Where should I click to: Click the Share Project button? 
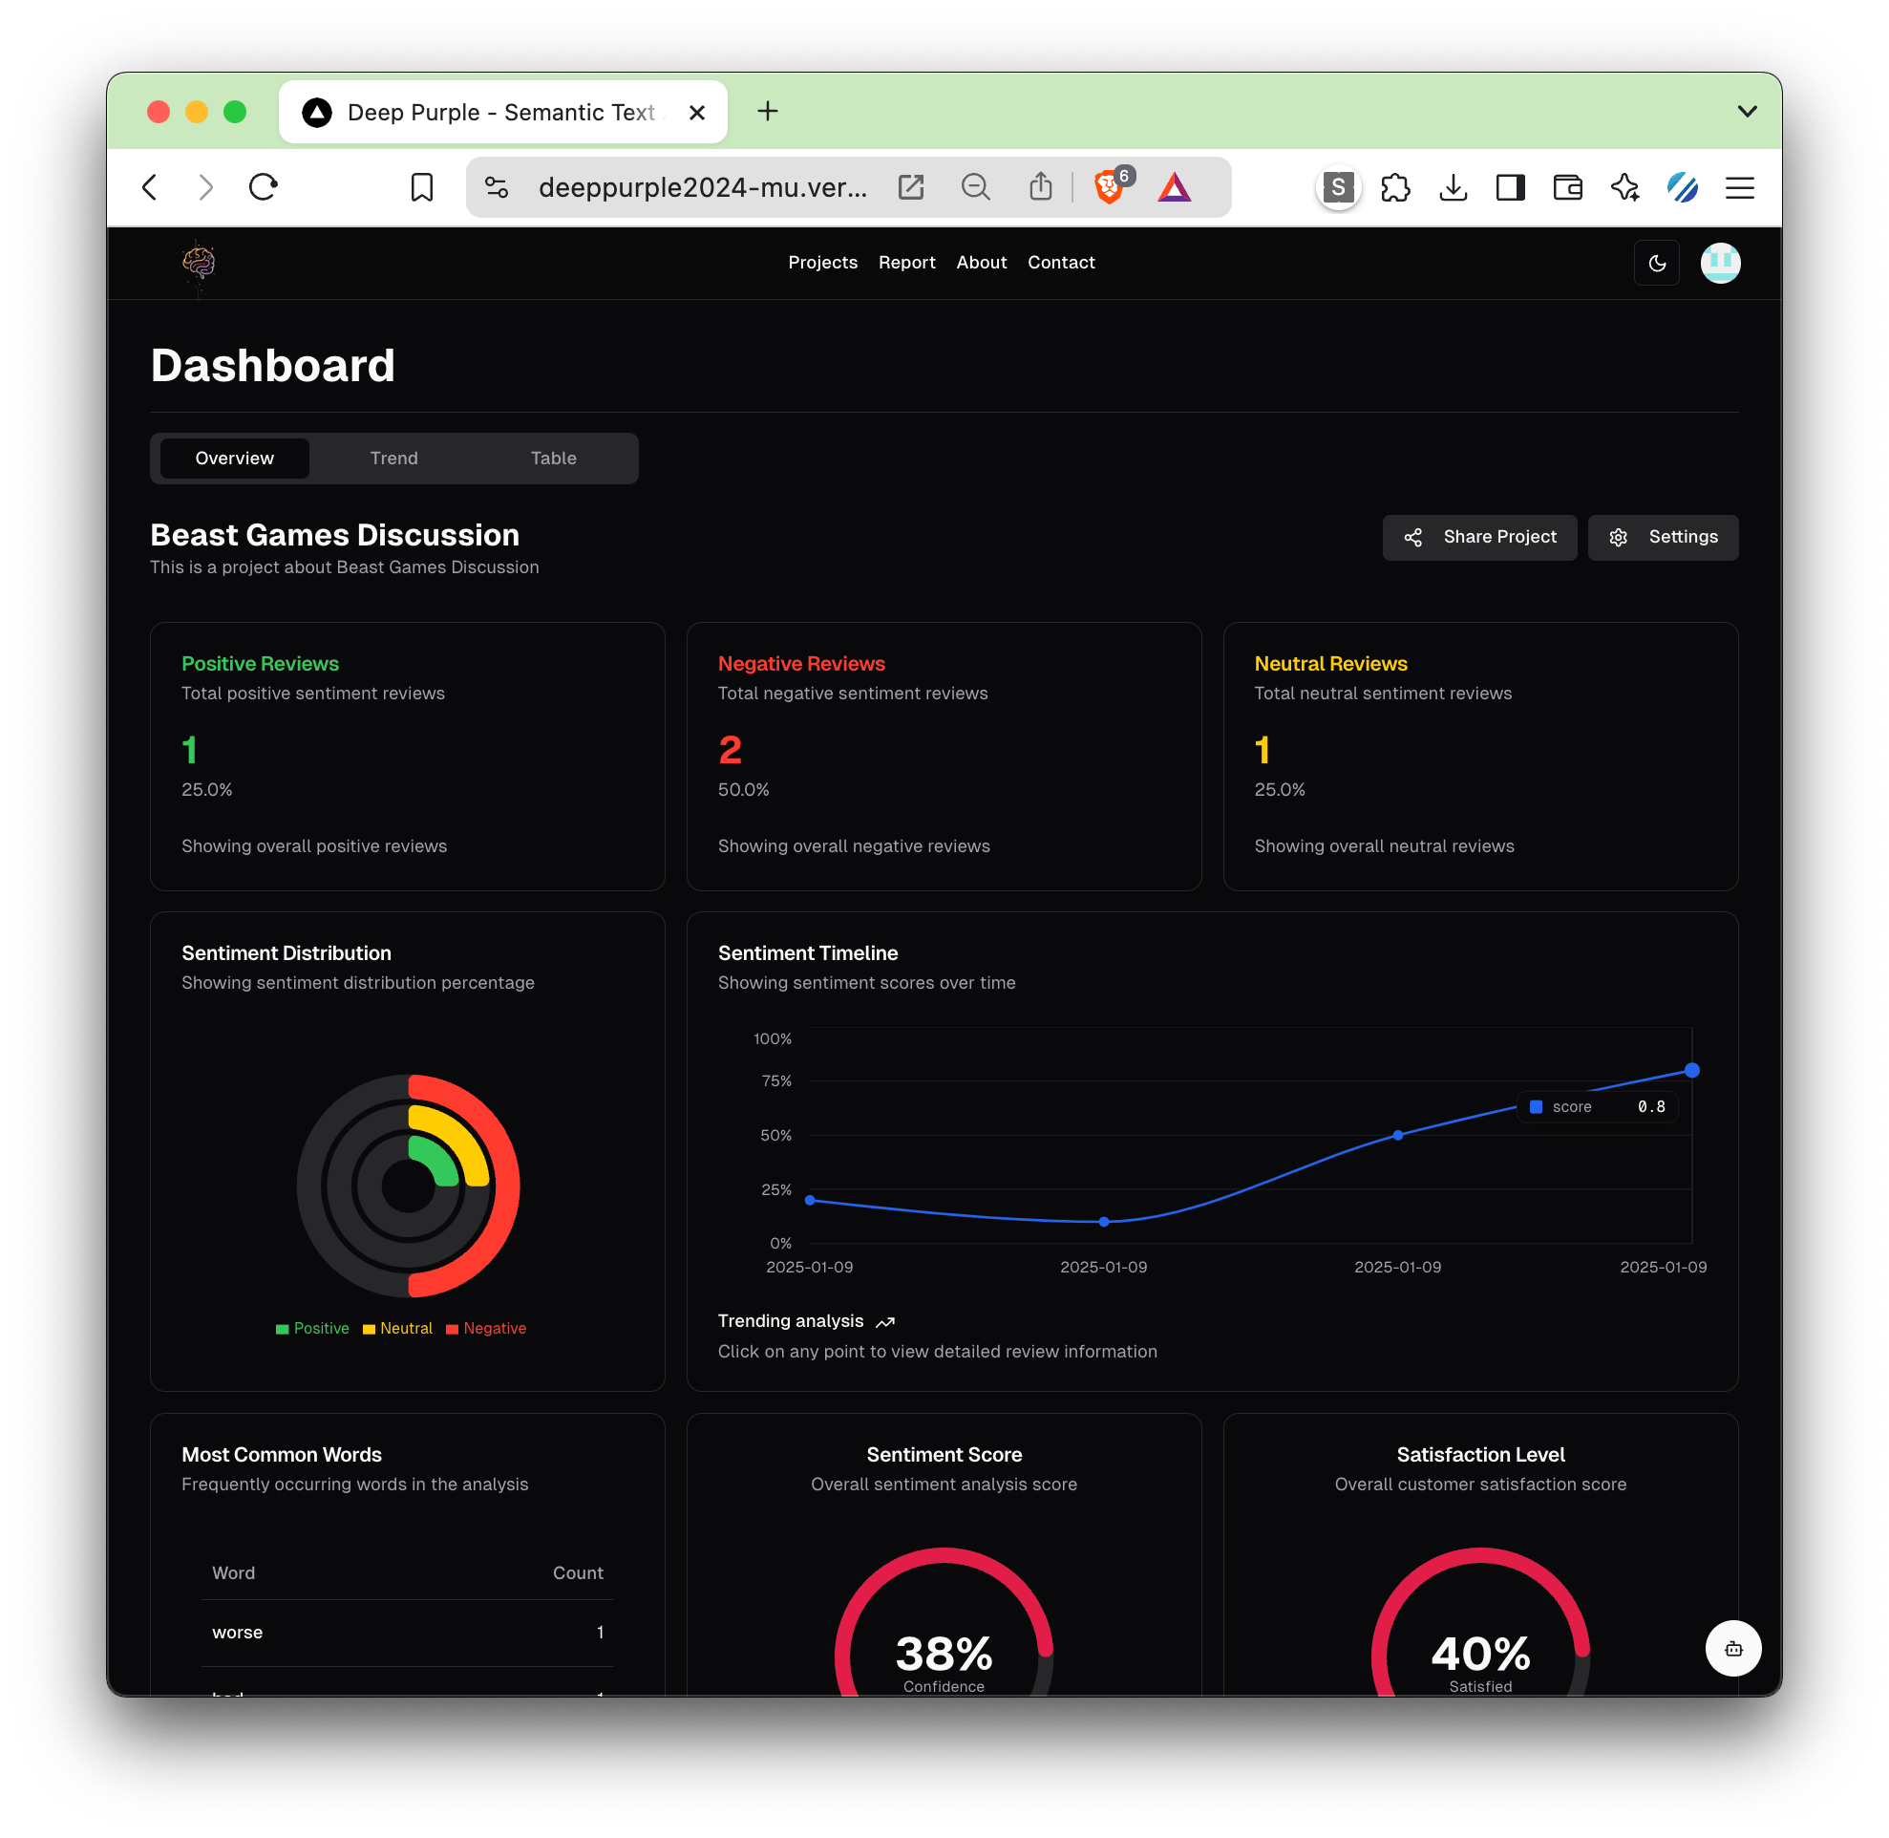(x=1478, y=538)
